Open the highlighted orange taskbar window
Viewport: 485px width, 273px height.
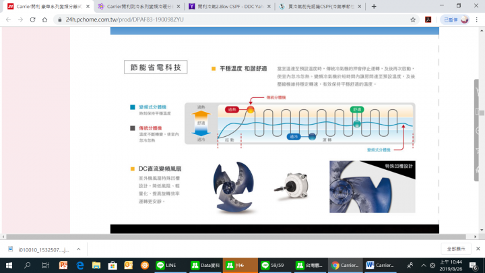coord(240,266)
